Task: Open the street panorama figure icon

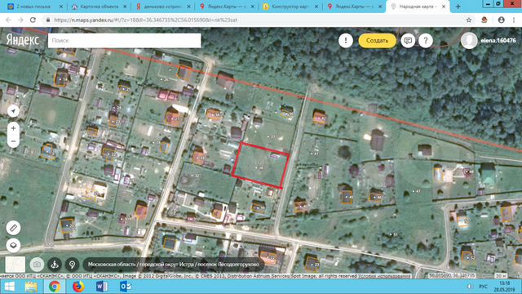Action: (x=55, y=265)
